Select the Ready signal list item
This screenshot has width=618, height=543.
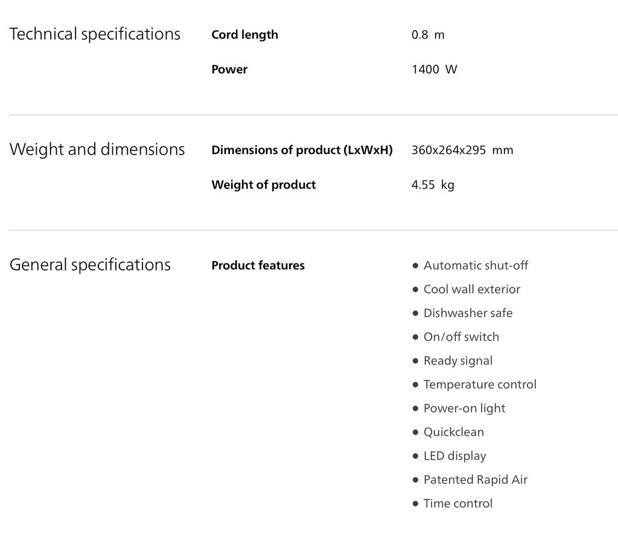click(x=457, y=361)
